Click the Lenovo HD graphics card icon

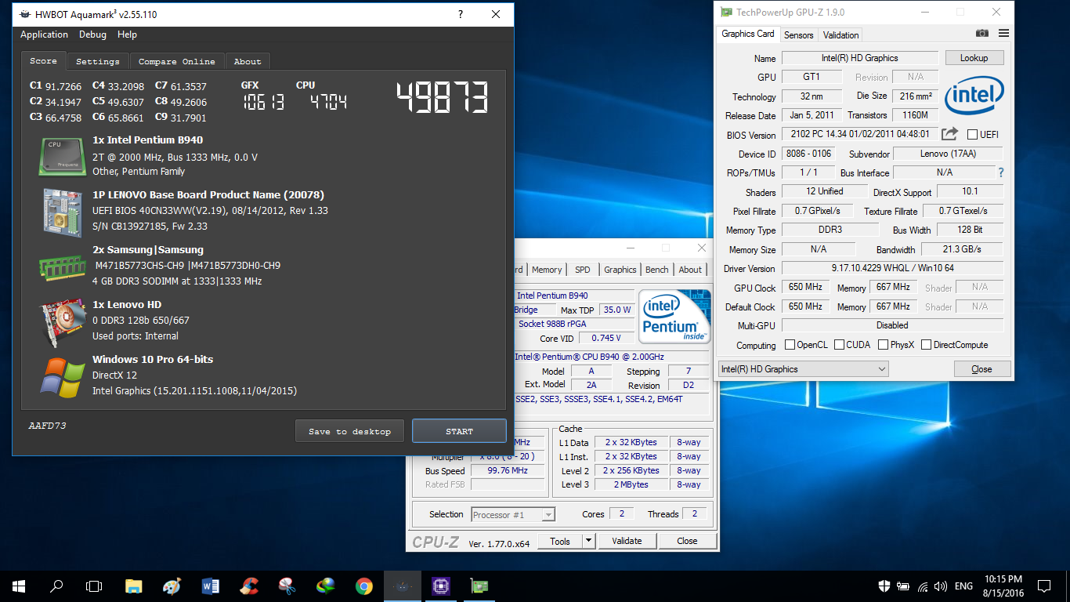(x=63, y=321)
